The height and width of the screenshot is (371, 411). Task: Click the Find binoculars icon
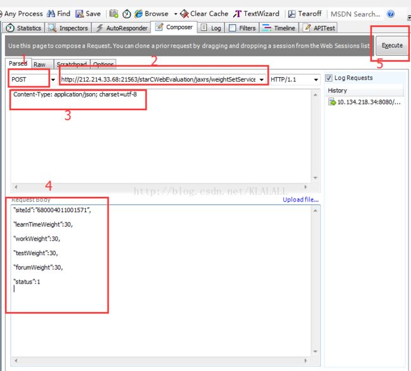[51, 13]
